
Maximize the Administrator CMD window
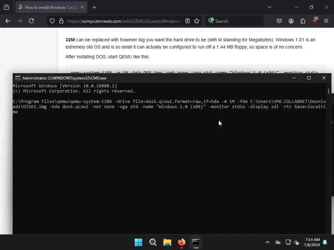pyautogui.click(x=309, y=78)
